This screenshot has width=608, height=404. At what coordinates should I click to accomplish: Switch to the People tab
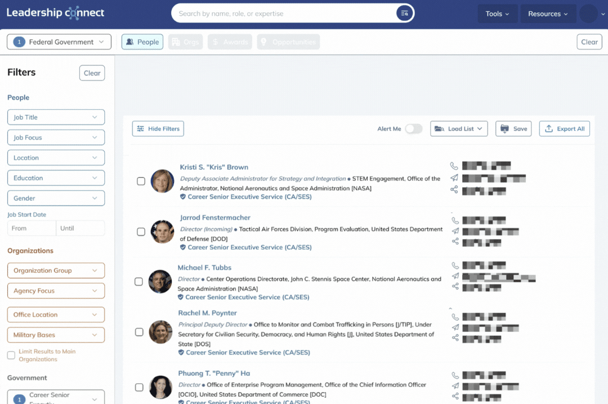click(142, 42)
